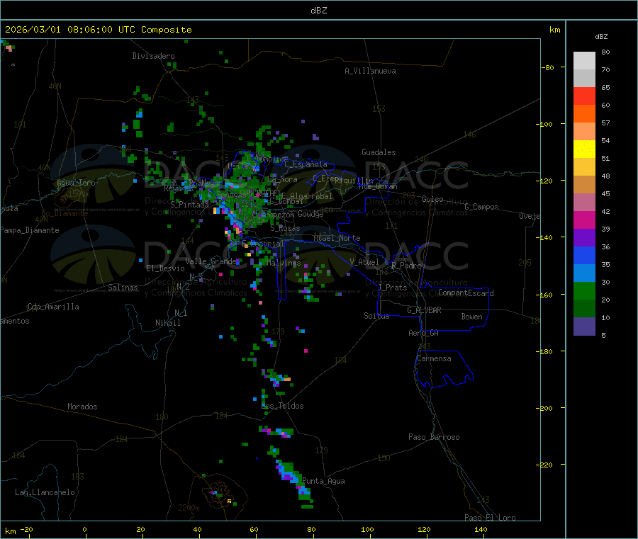Select the bright orange legend swatch below red
The height and width of the screenshot is (539, 638).
(x=584, y=114)
